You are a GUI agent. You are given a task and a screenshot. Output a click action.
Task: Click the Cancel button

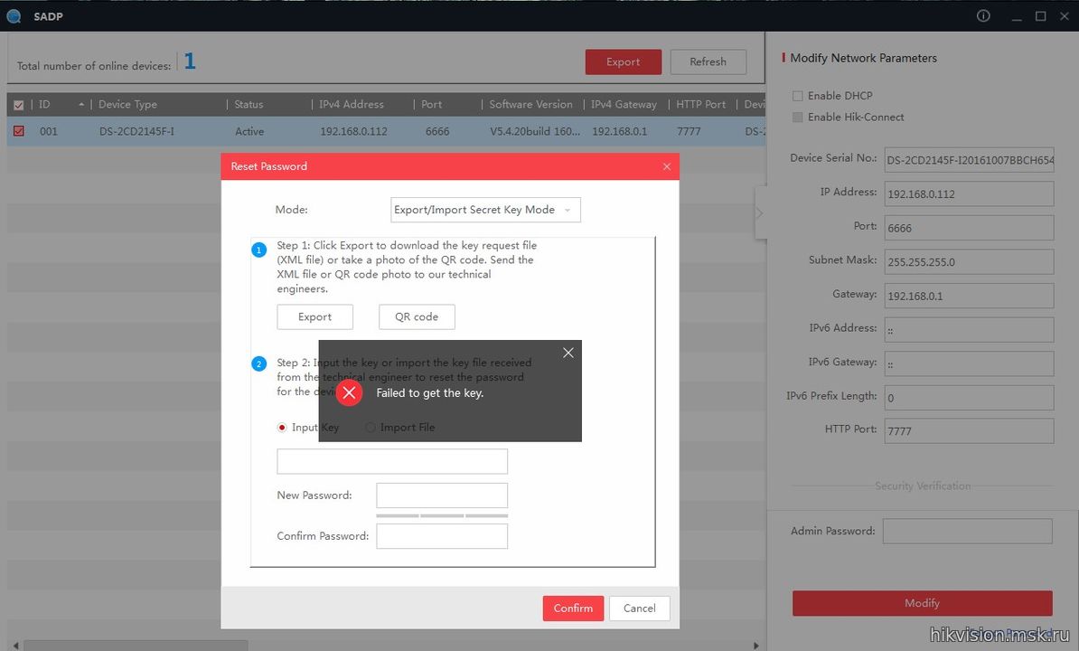639,609
